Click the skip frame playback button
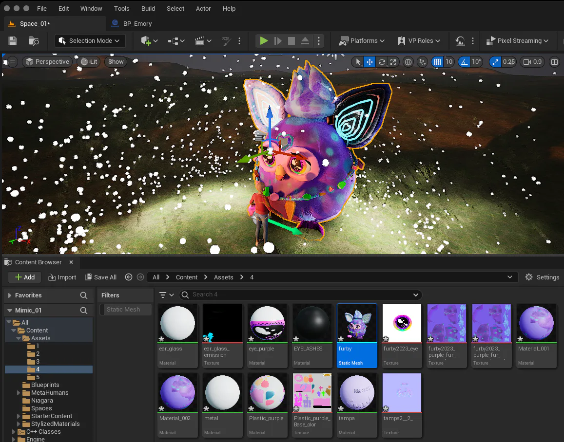The width and height of the screenshot is (564, 442). click(278, 41)
